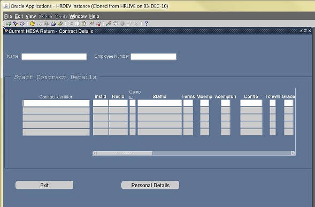
Task: Click the first Contract Identifier field
Action: [56, 103]
